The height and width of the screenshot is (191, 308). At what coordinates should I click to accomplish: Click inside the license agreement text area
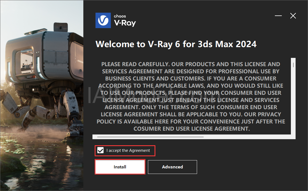[x=192, y=96]
